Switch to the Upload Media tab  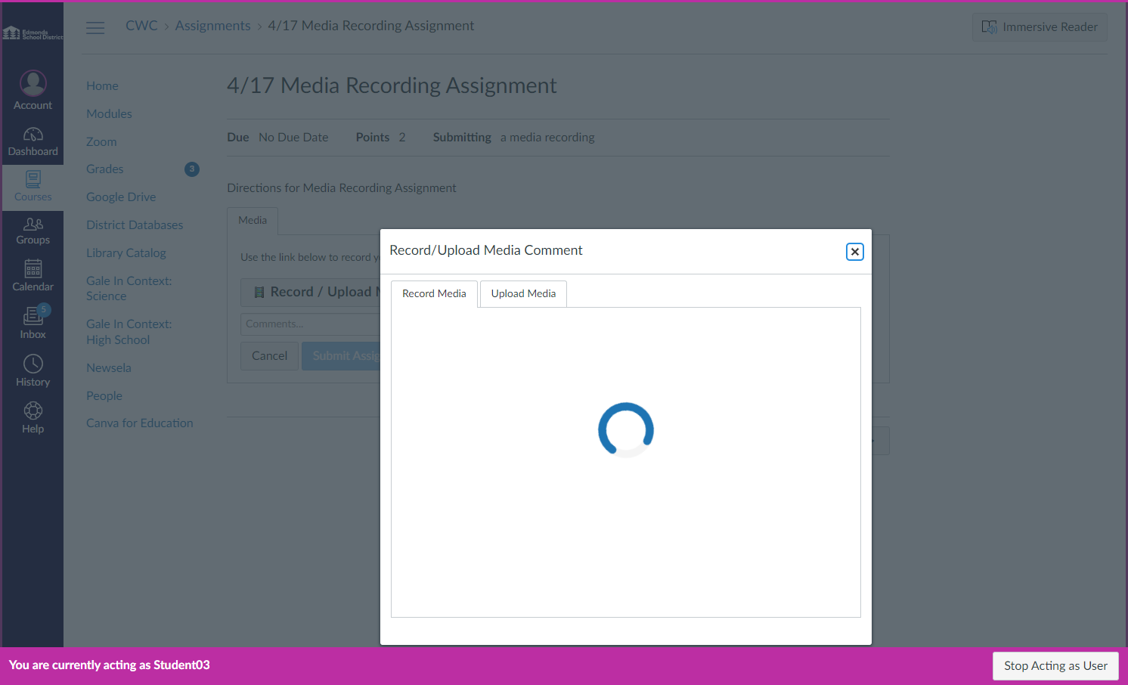point(523,293)
